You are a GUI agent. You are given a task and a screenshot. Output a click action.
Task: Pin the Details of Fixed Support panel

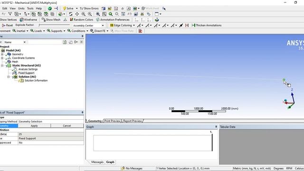point(82,113)
